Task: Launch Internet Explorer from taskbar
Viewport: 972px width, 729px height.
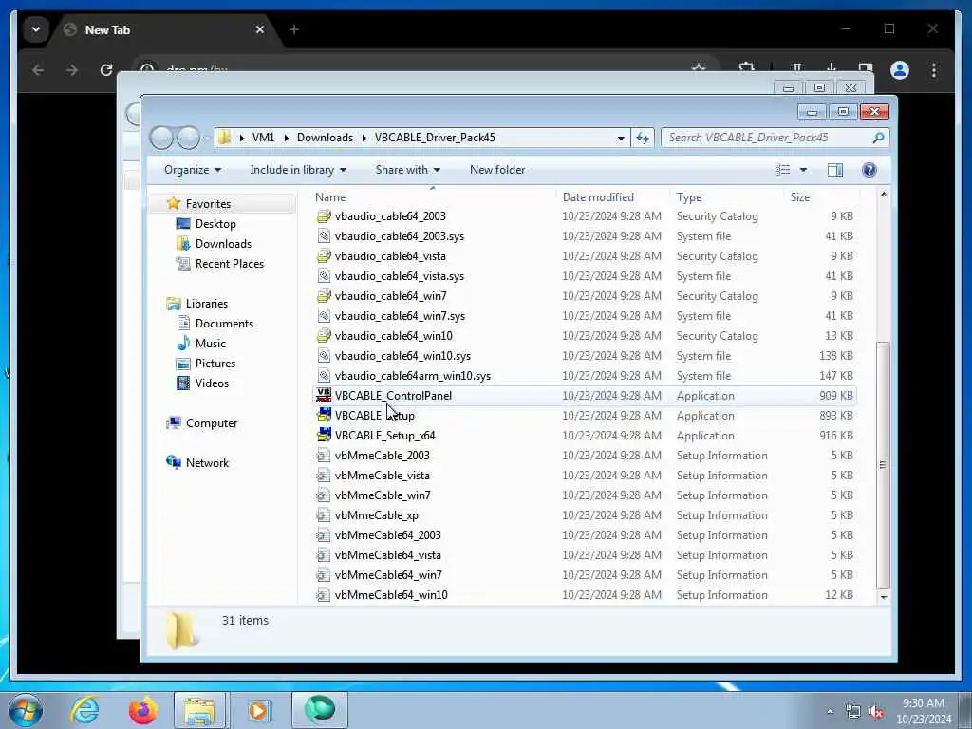Action: point(84,710)
